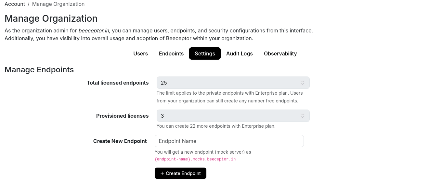Open the Observability tab
Screen dimensions: 429x188
(280, 53)
